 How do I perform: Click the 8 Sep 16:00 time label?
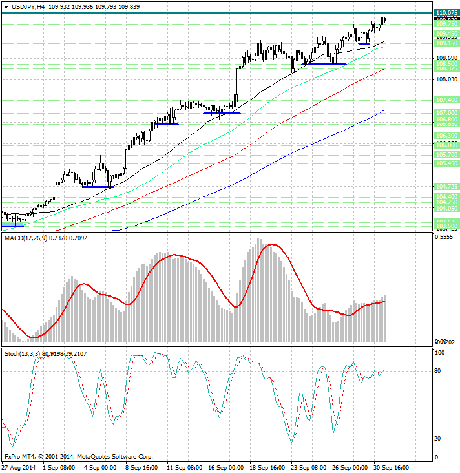[141, 468]
